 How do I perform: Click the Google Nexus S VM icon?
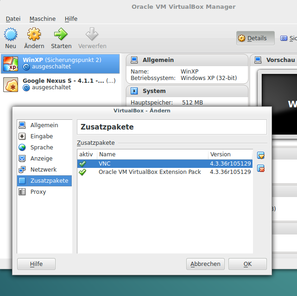11,85
